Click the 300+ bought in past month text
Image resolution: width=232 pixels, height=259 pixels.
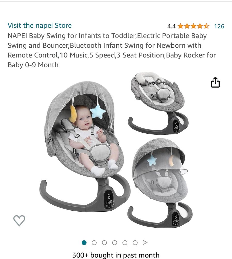[x=116, y=255]
